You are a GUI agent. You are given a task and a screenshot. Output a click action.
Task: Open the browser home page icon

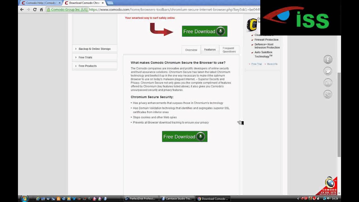41,10
